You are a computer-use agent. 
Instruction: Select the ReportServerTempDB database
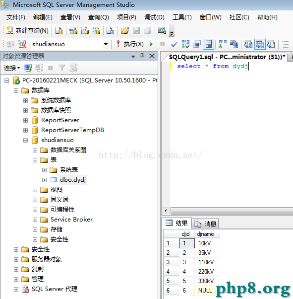tap(72, 130)
